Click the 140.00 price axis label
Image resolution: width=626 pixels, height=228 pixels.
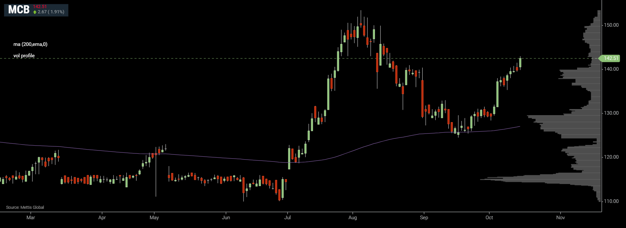point(611,69)
